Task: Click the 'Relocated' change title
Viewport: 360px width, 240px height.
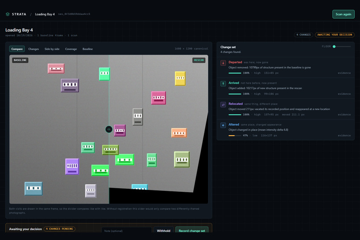Action: coord(235,103)
